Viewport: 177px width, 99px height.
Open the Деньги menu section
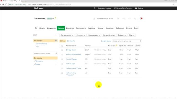(42, 28)
